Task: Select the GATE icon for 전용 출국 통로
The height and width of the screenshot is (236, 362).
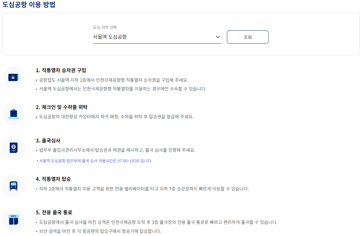Action: point(14,219)
